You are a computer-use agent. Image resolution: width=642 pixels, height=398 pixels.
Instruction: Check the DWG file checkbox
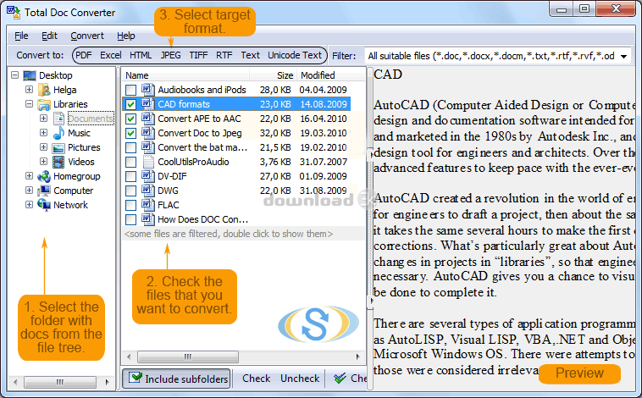[x=131, y=191]
